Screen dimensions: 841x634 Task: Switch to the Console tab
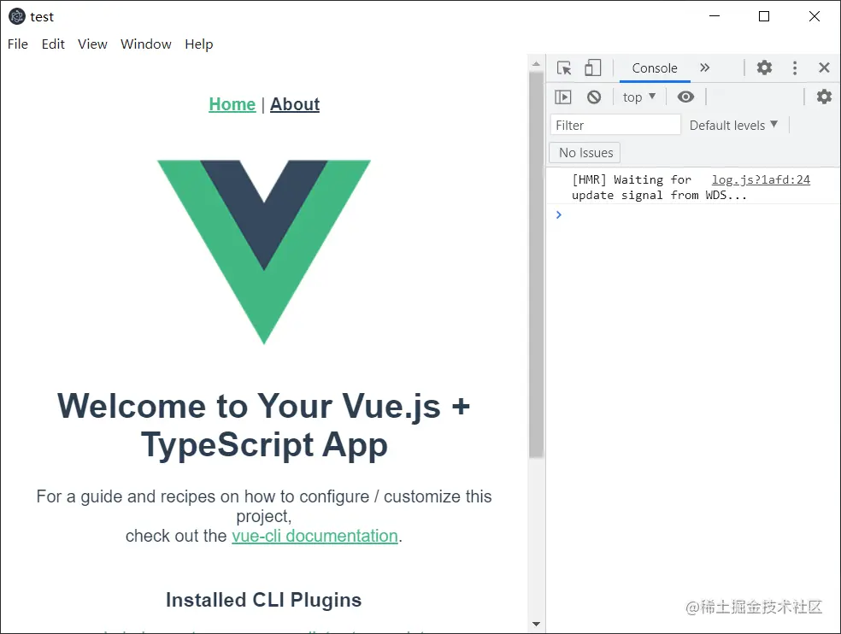click(655, 68)
